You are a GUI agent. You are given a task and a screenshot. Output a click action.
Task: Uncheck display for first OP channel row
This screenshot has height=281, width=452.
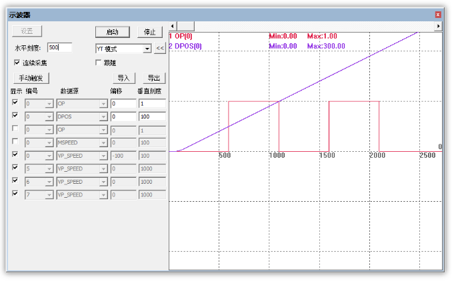(15, 102)
